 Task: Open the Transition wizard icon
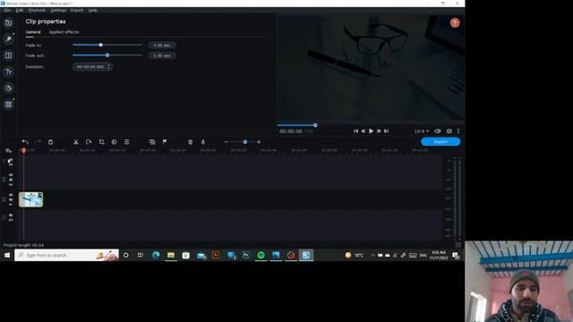tap(152, 142)
